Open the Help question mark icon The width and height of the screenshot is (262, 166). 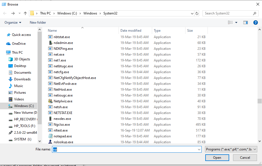(x=256, y=23)
